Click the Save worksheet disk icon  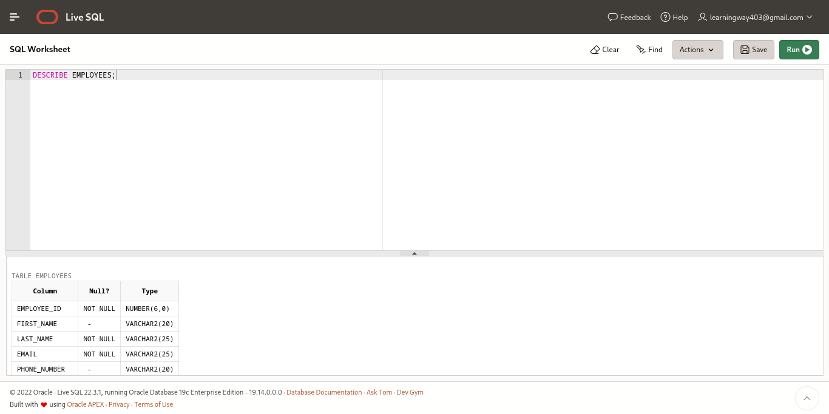pyautogui.click(x=744, y=50)
